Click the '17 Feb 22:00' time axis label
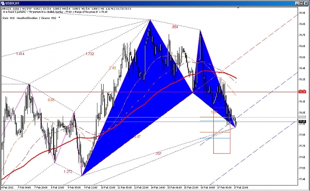This screenshot has height=191, width=310. (x=241, y=188)
